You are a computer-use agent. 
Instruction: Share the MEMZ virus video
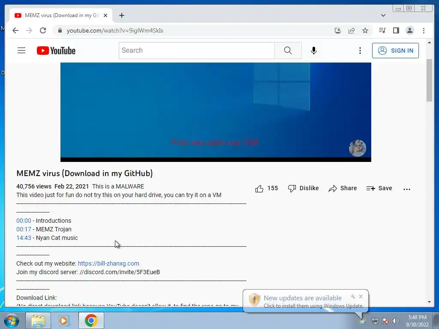pos(343,188)
